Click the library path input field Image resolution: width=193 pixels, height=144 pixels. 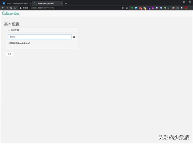click(x=40, y=37)
